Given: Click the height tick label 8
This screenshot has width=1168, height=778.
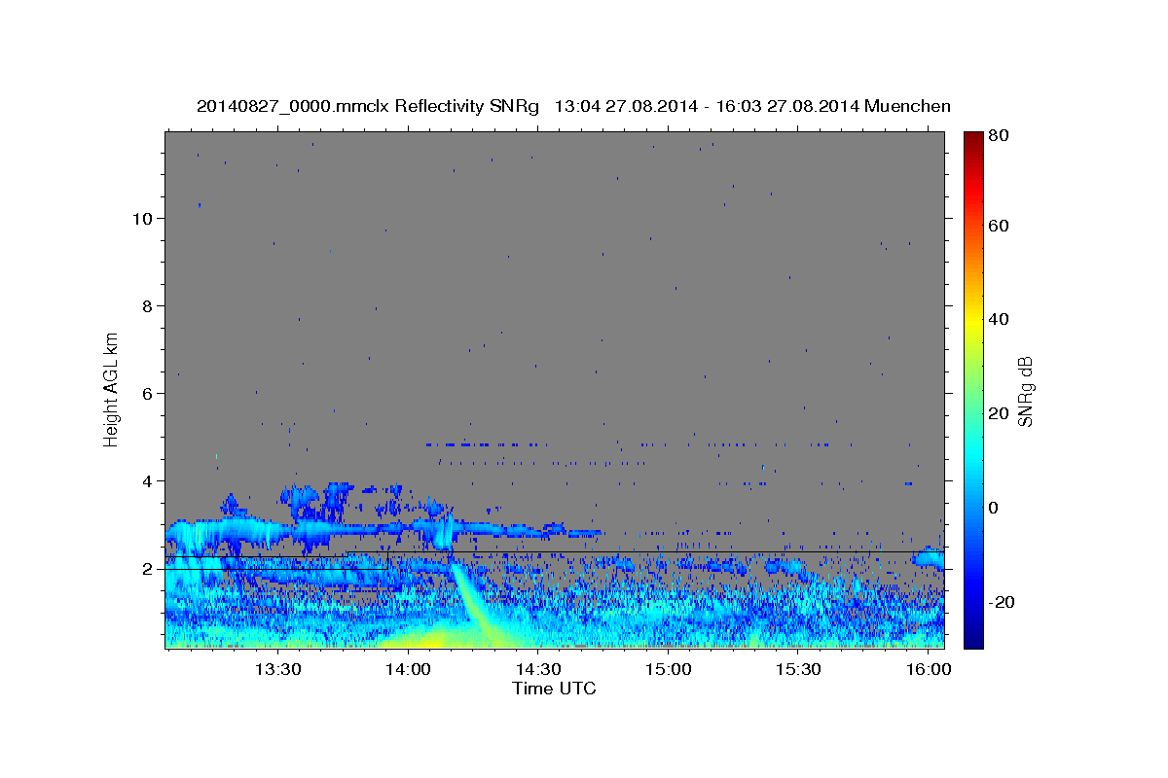Looking at the screenshot, I should (x=147, y=305).
